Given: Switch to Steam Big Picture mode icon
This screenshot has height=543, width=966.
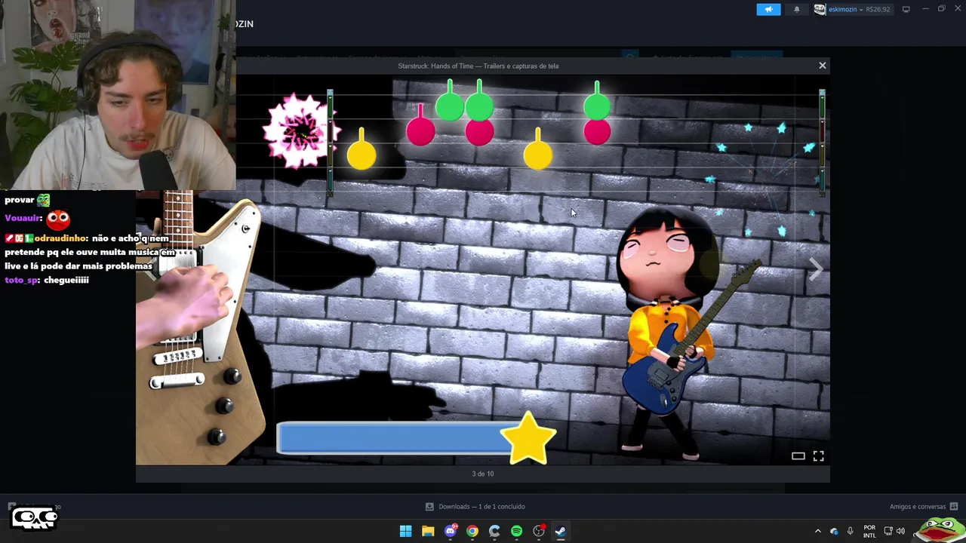Looking at the screenshot, I should [906, 9].
